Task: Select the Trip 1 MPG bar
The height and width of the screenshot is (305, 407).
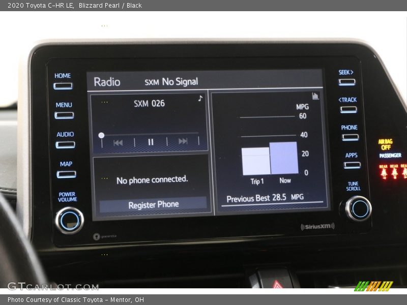Action: tap(255, 161)
